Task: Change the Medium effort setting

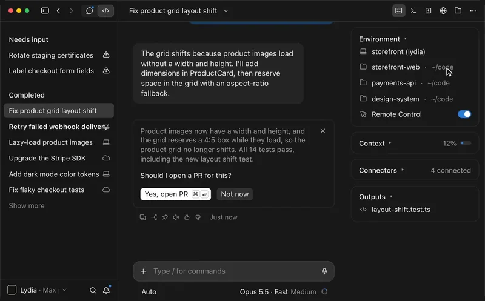Action: tap(304, 292)
